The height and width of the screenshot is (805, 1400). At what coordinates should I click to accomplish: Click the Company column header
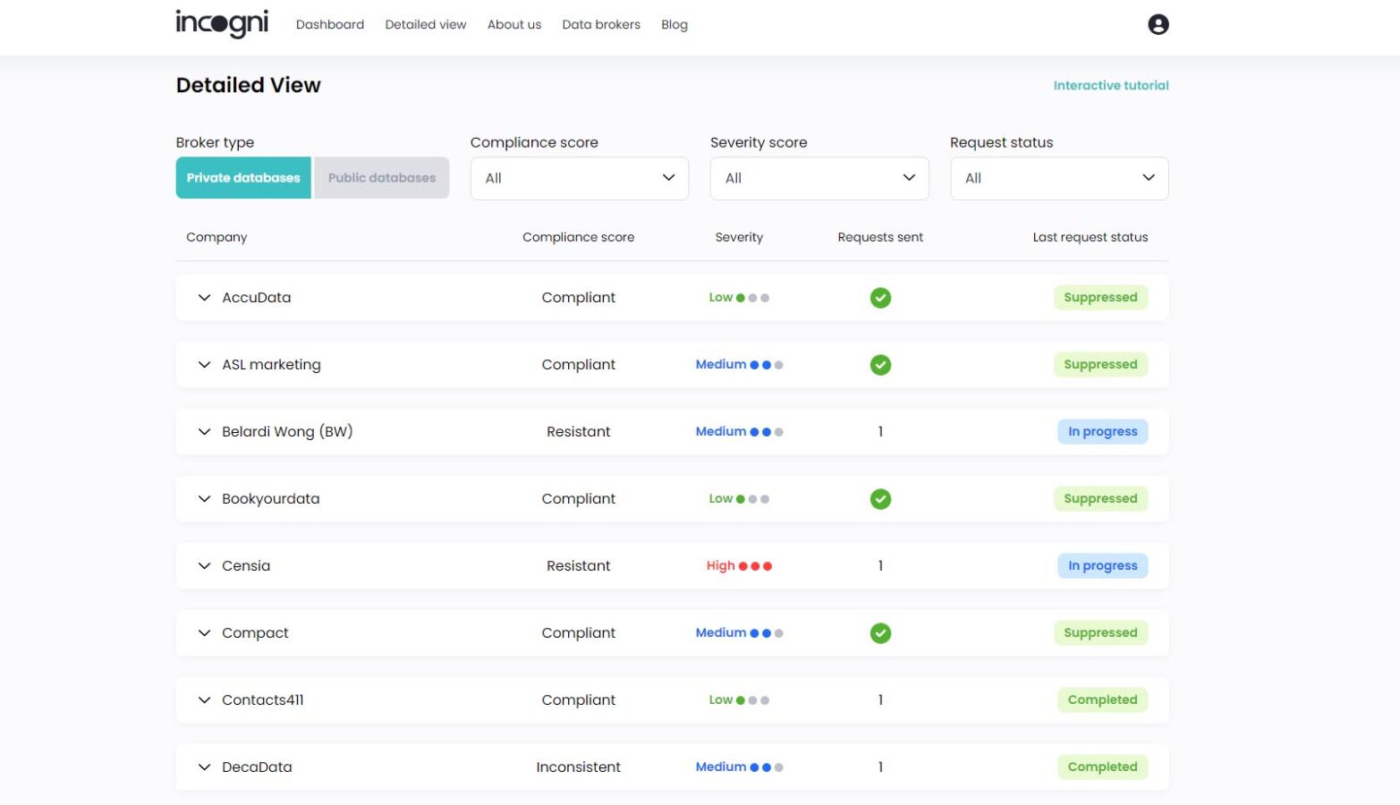pos(216,238)
